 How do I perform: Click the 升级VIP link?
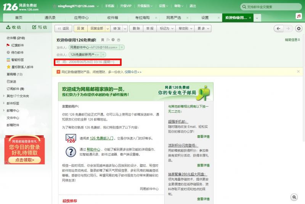click(x=126, y=6)
